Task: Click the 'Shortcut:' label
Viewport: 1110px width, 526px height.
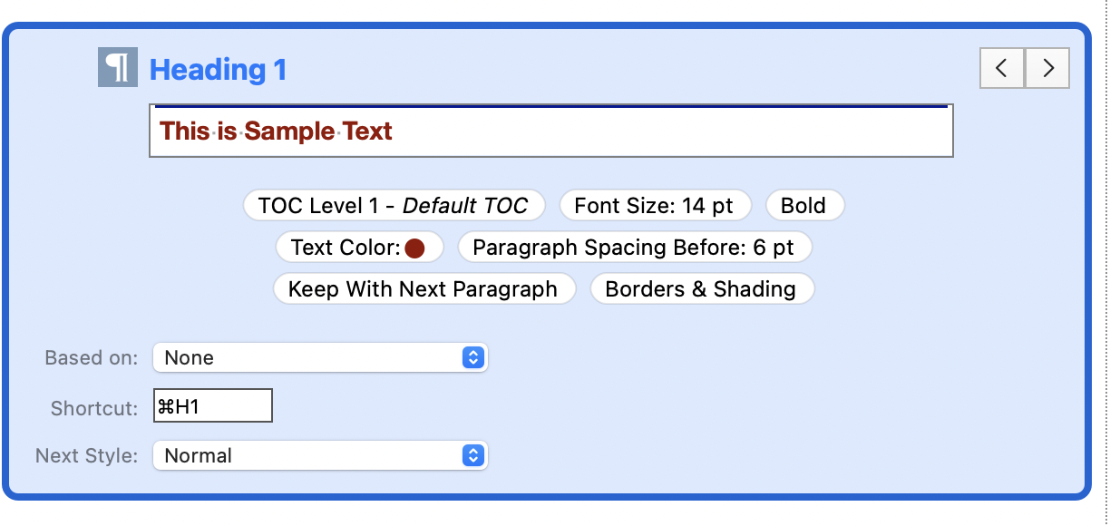Action: 94,408
